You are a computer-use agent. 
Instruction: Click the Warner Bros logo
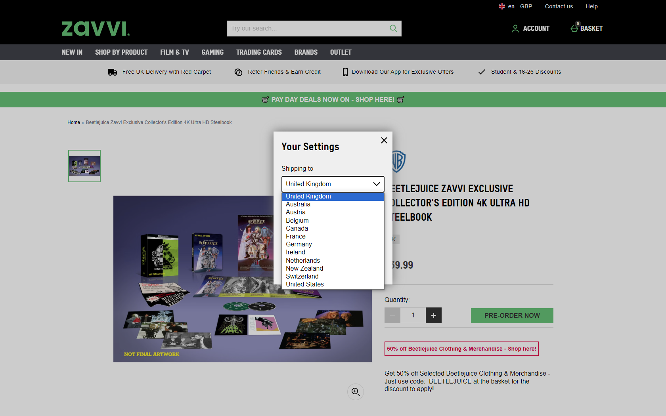[x=398, y=161]
